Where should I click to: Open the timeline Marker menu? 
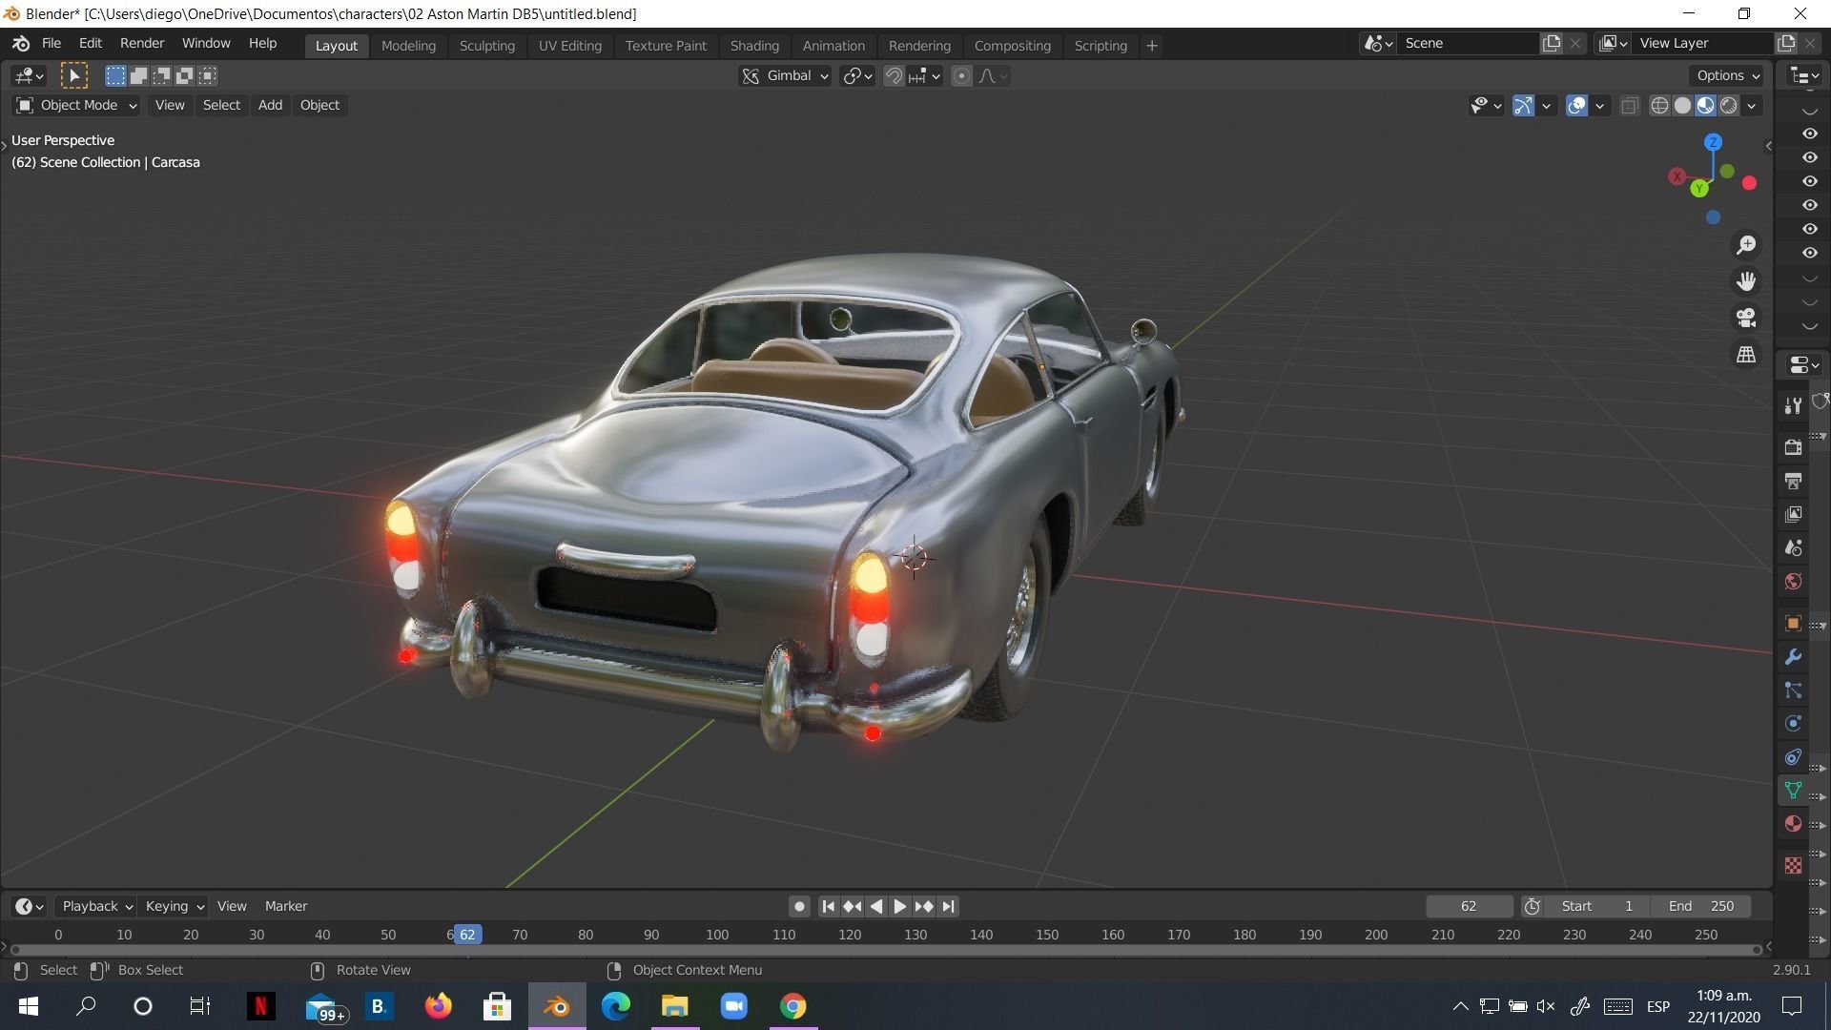click(x=286, y=906)
